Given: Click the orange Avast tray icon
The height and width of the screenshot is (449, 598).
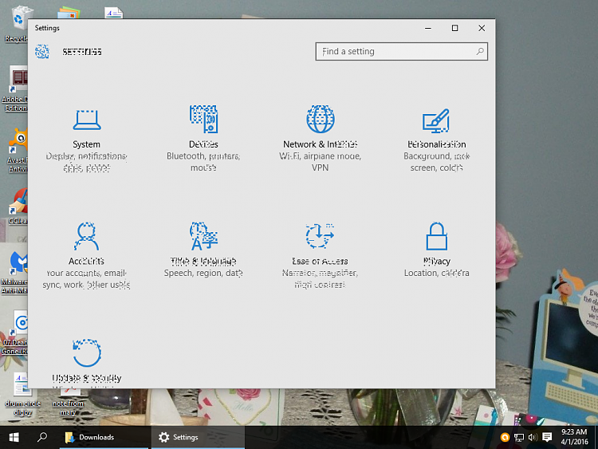Looking at the screenshot, I should (505, 437).
